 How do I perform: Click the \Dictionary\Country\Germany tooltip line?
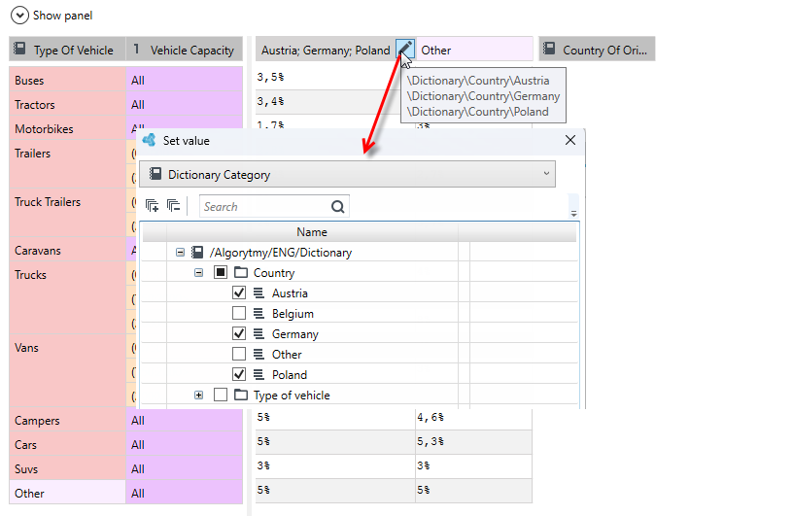coord(483,95)
